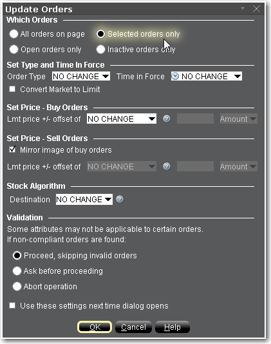The height and width of the screenshot is (344, 271).
Task: Close the Update Orders dialog
Action: pos(256,9)
